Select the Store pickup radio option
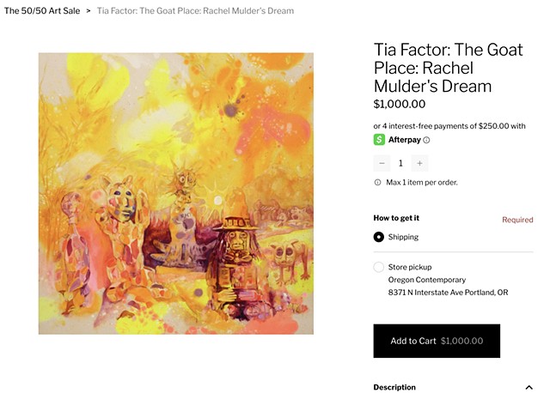 [379, 267]
